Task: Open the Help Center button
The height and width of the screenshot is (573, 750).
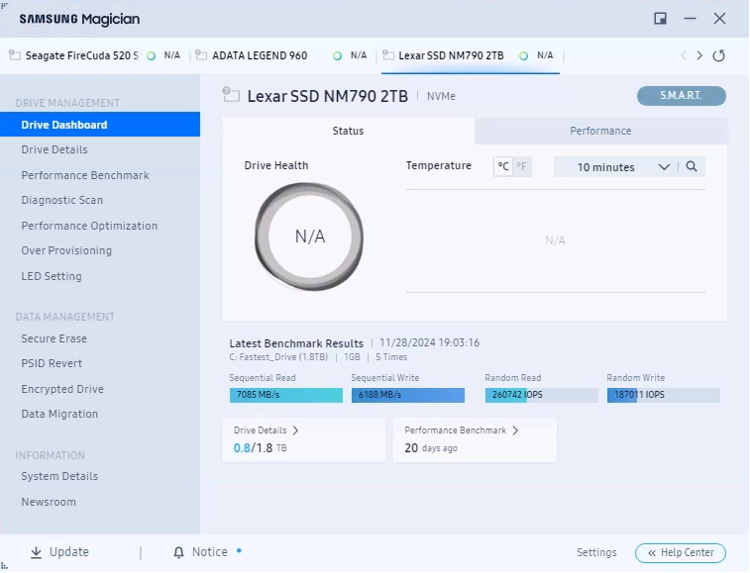Action: [x=681, y=552]
